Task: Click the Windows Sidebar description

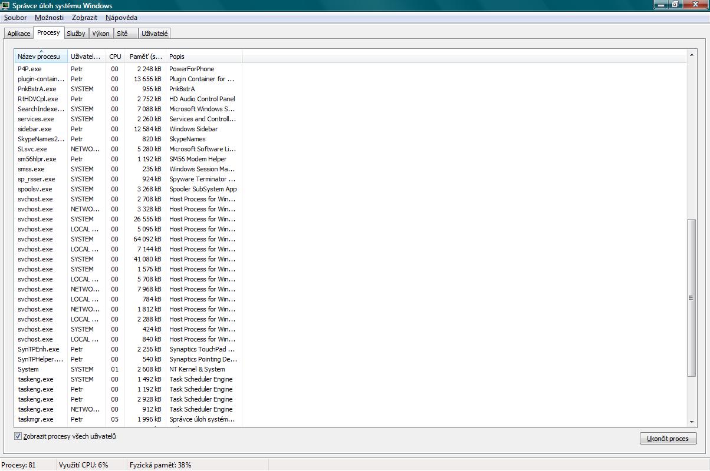Action: (193, 129)
